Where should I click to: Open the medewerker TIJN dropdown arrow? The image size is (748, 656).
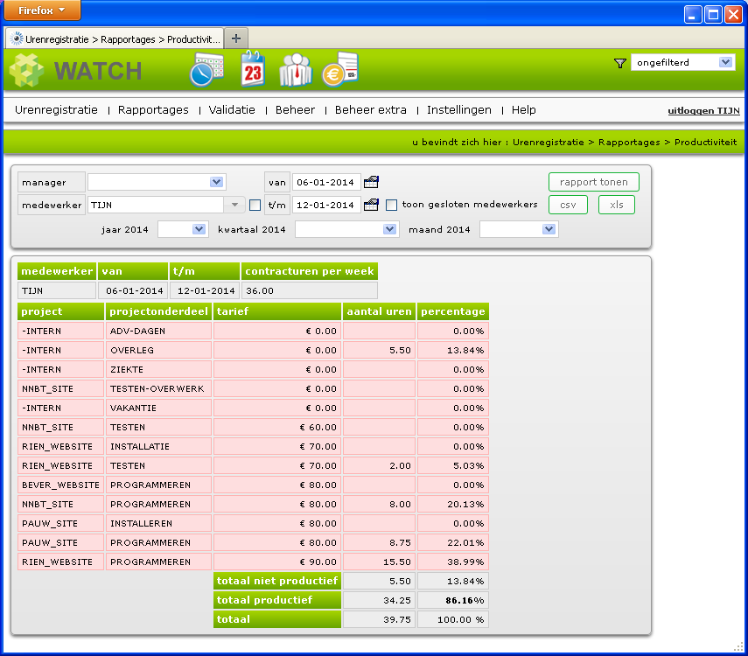pos(234,206)
